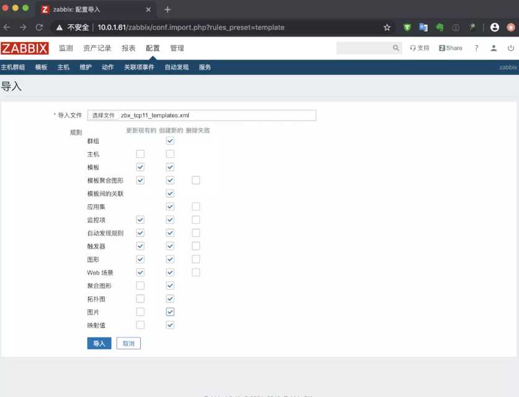Click the Zabbix logo in header
519x397 pixels.
tap(25, 48)
